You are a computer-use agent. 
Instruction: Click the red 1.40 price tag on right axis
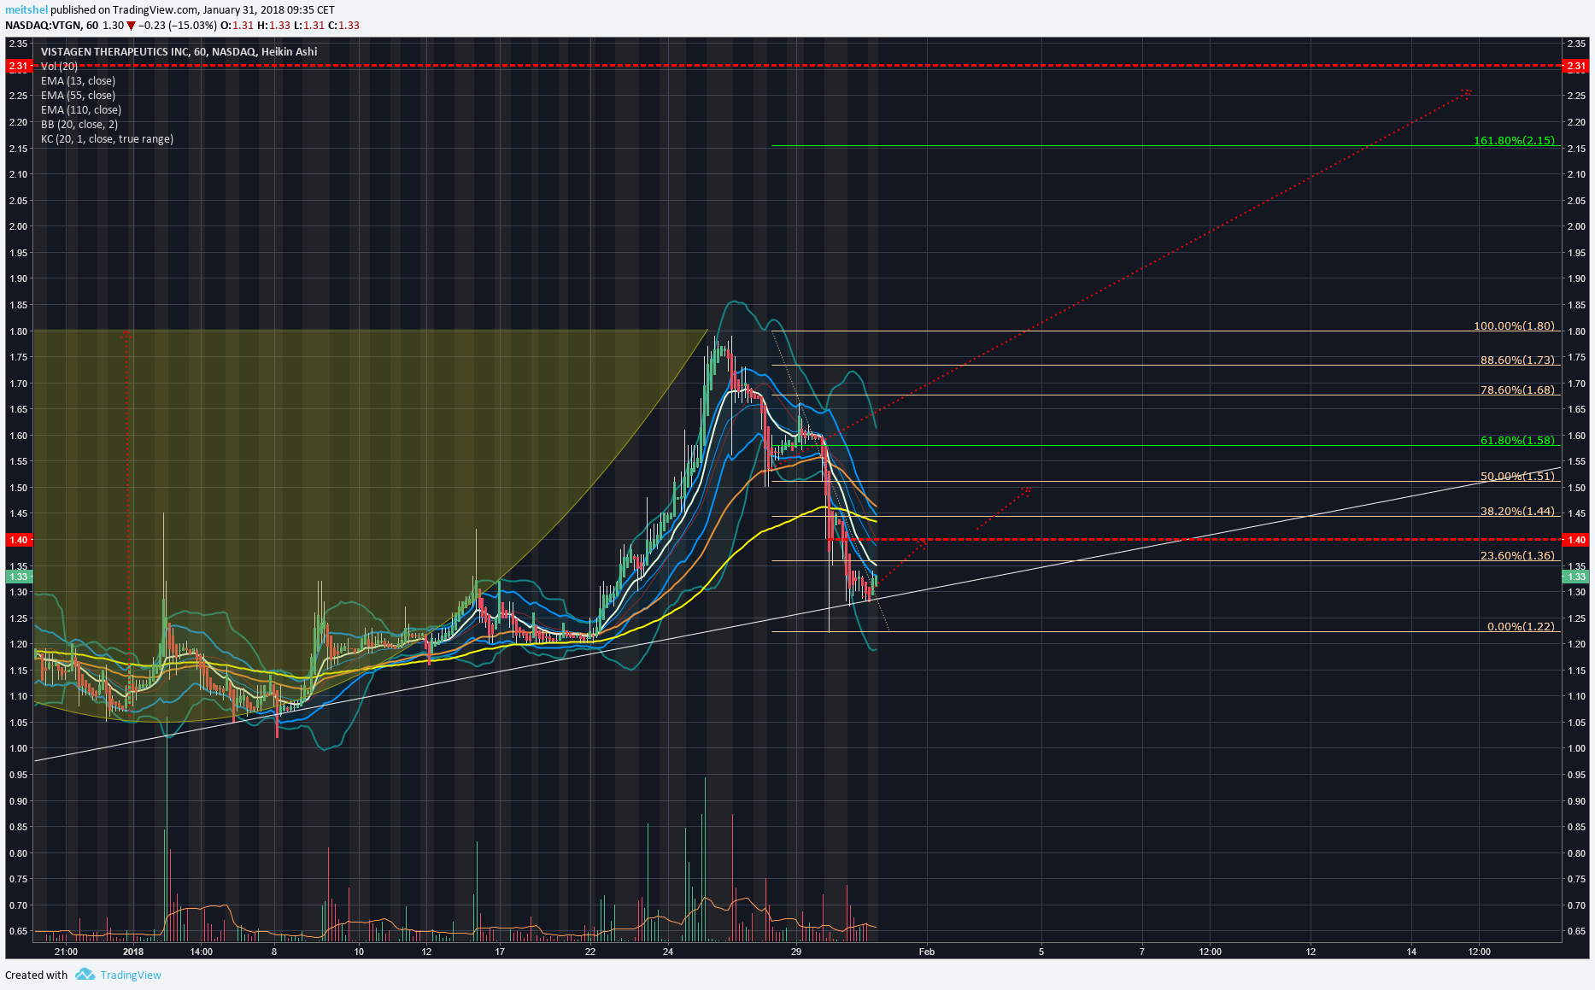pyautogui.click(x=1575, y=540)
